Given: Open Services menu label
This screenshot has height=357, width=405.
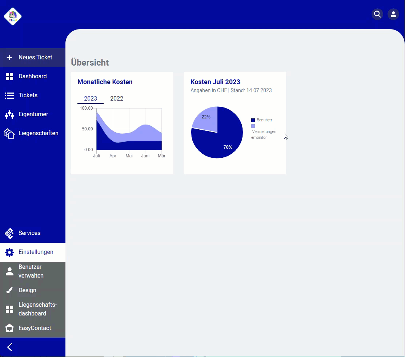Looking at the screenshot, I should click(29, 233).
